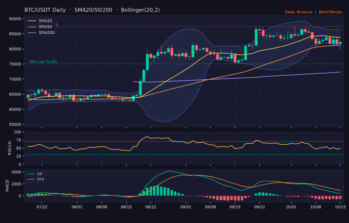
Task: Select the SMA50 legend label
Action: click(x=45, y=27)
